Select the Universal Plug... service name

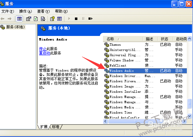(125, 55)
